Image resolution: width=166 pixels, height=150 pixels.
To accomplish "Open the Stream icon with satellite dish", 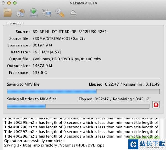I will pos(46,13).
